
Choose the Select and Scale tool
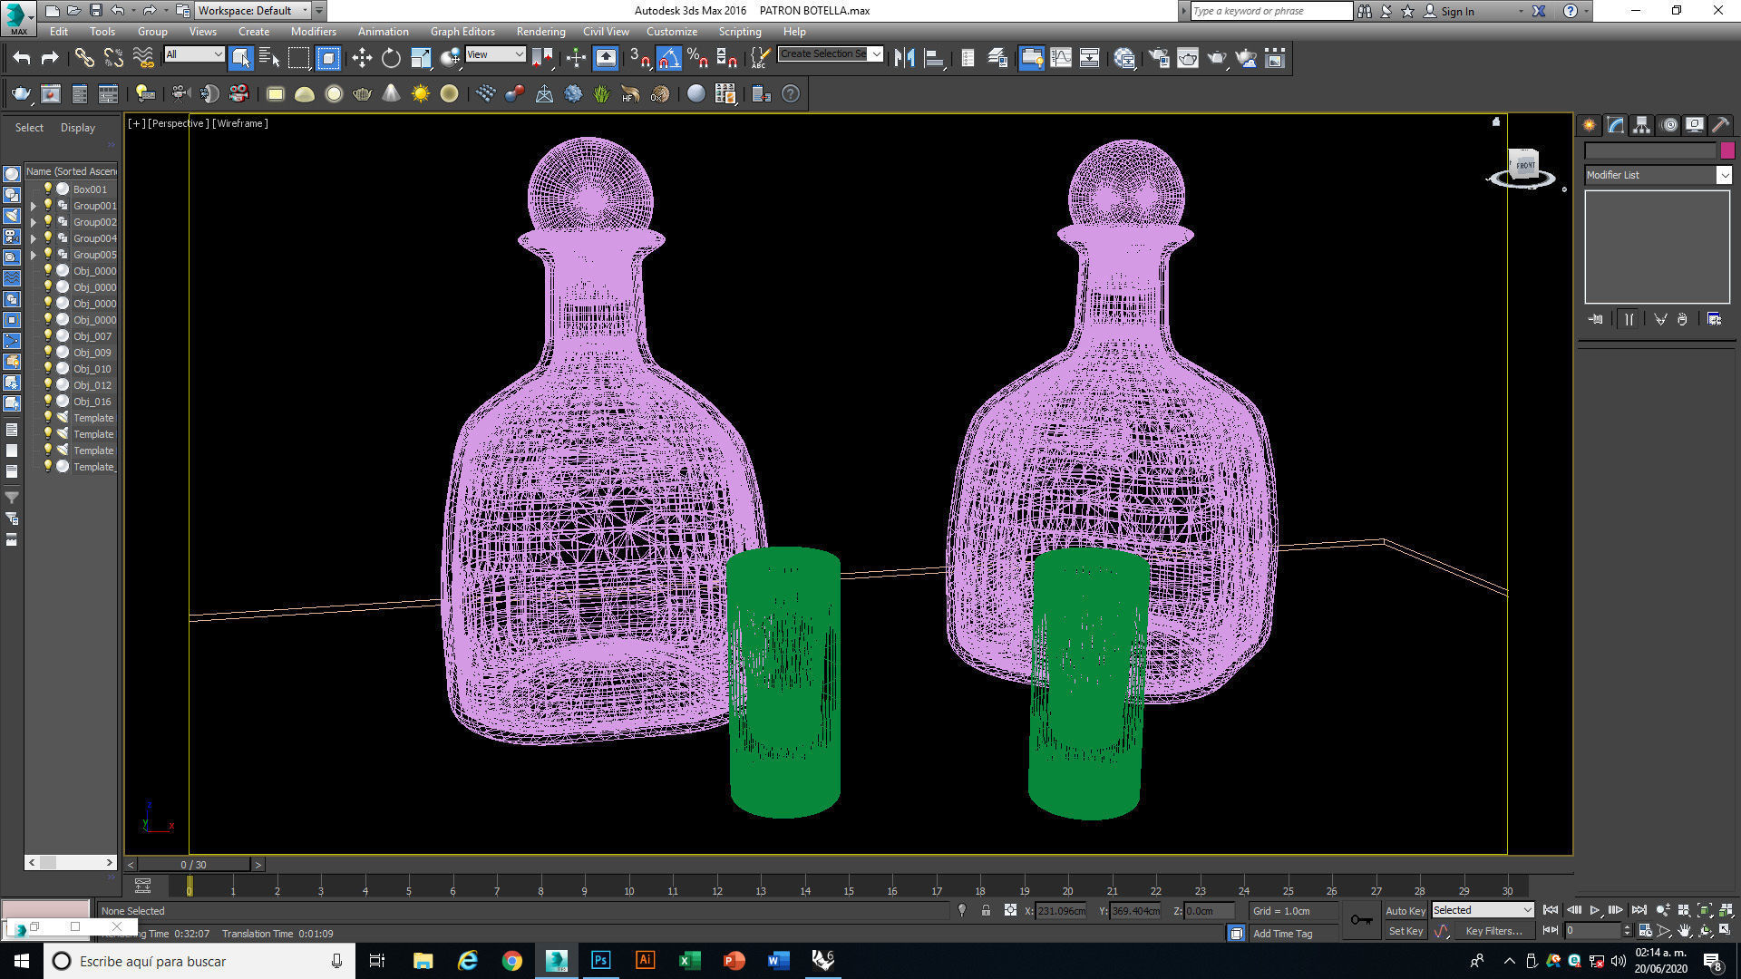coord(421,58)
